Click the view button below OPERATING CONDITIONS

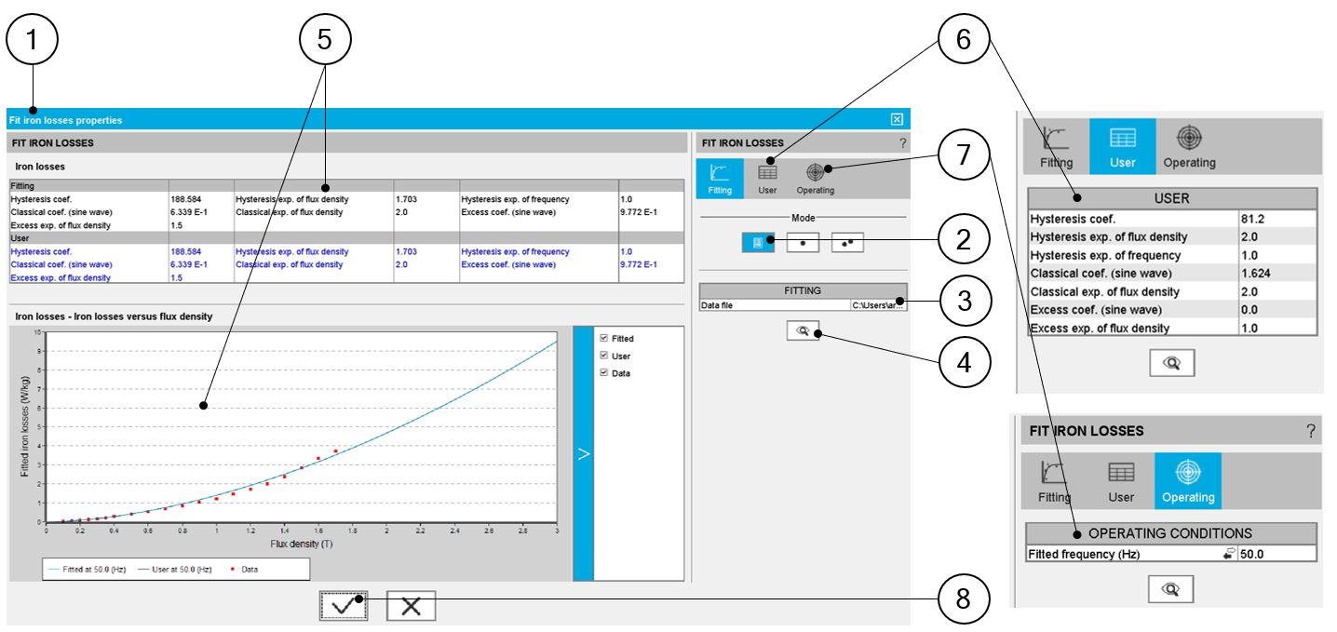[x=1171, y=588]
